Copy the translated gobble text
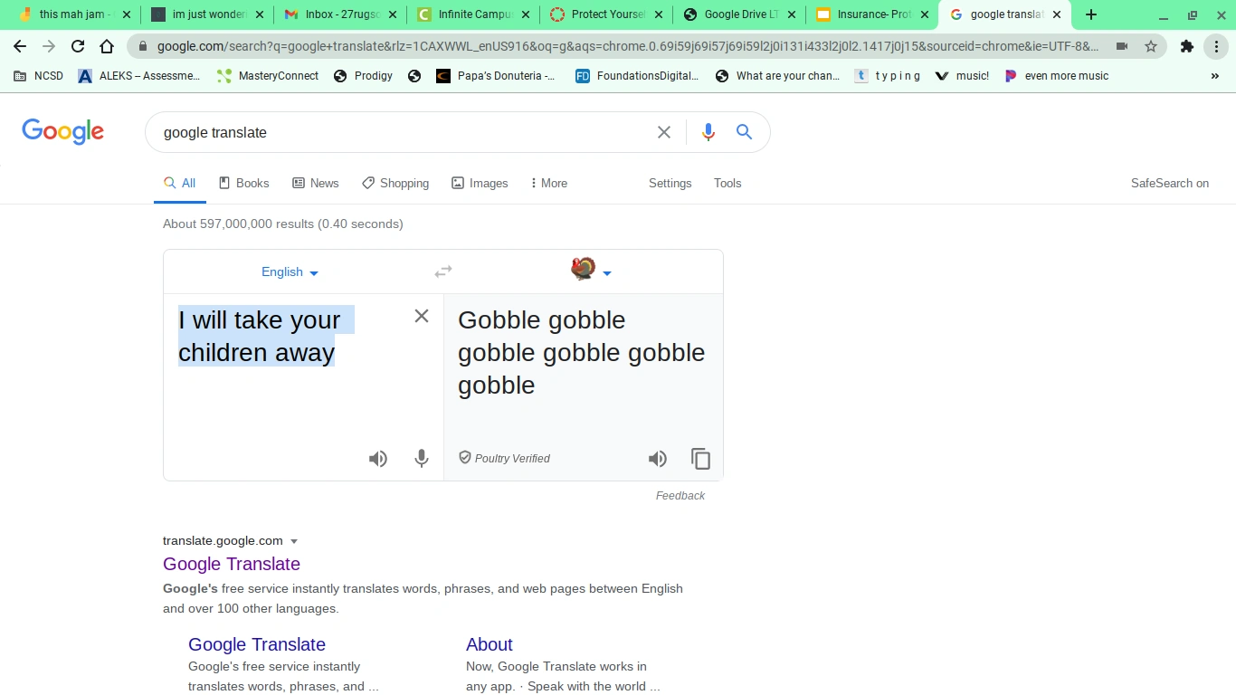Viewport: 1236px width, 695px height. pyautogui.click(x=700, y=459)
